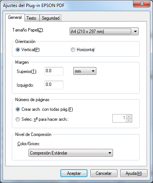Switch to the Seguridad tab
The height and width of the screenshot is (183, 153).
tap(50, 18)
